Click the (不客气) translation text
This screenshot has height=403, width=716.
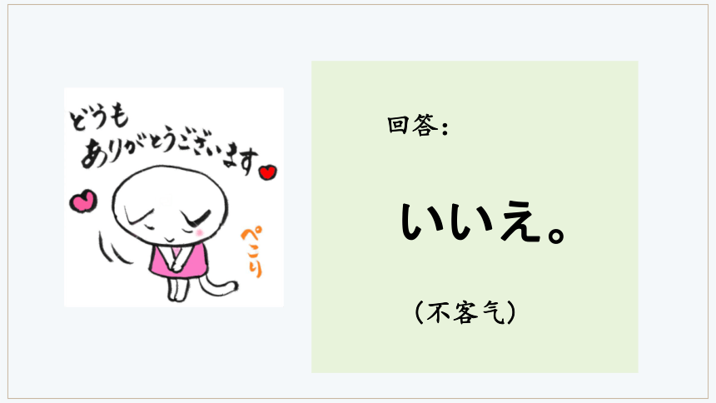(465, 313)
